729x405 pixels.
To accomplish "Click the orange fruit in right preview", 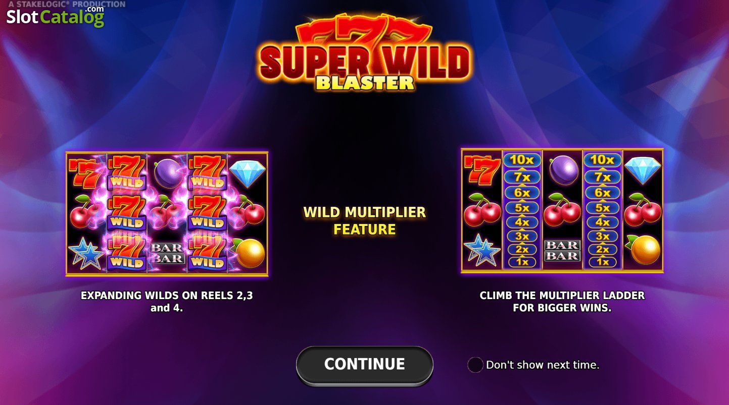I will [643, 249].
